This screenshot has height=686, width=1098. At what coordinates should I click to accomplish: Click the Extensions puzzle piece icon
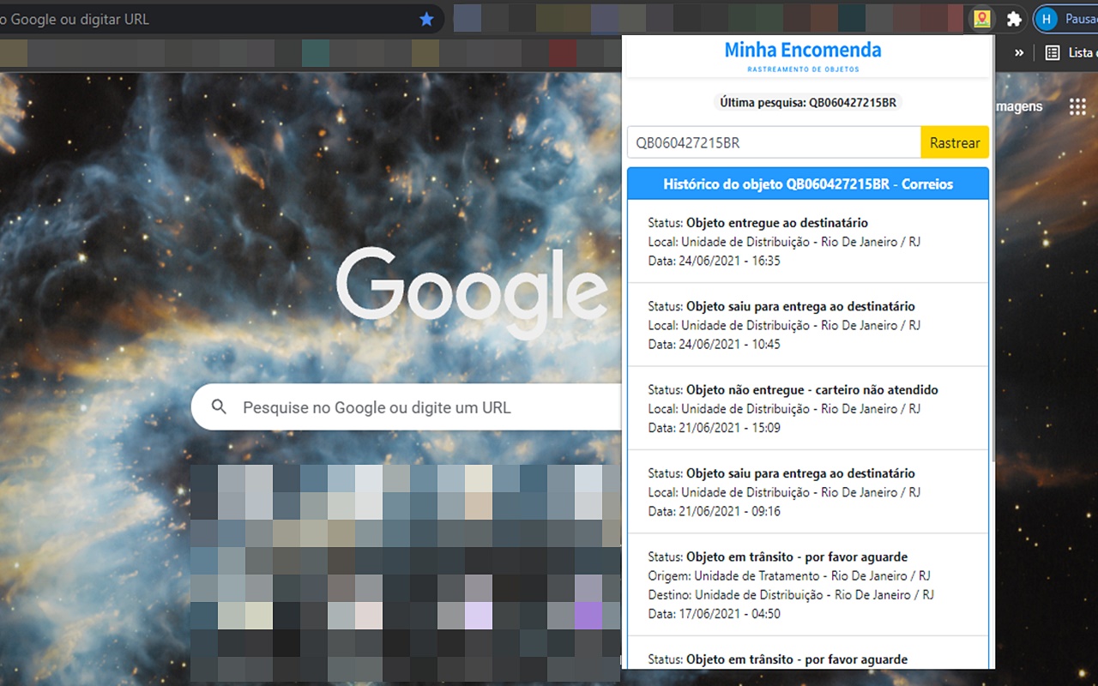(x=1014, y=18)
